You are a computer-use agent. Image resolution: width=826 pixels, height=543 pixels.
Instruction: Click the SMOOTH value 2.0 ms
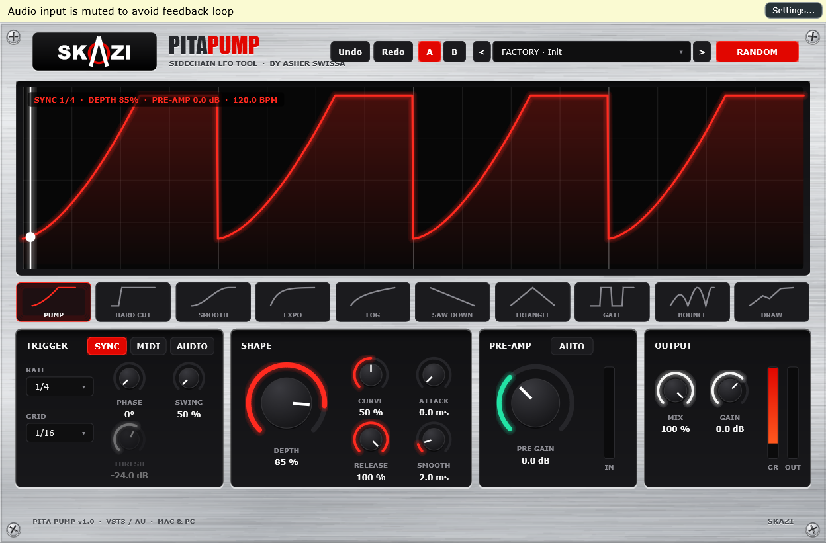[x=434, y=477]
